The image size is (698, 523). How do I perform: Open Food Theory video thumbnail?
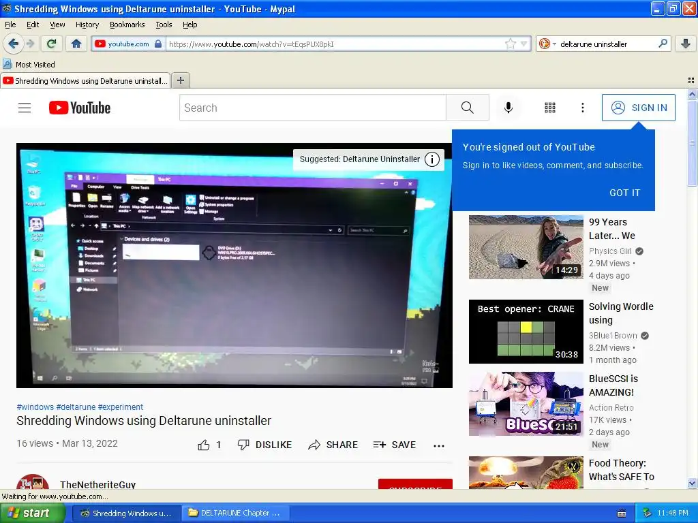click(526, 473)
